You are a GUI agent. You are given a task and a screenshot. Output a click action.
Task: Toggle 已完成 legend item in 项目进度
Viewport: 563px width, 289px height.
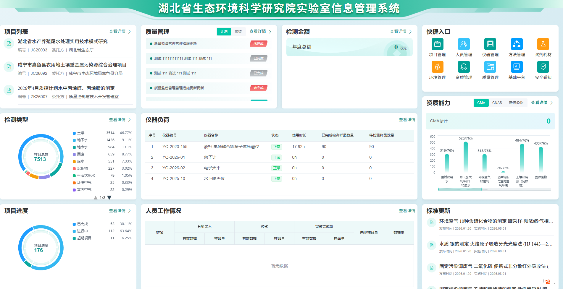[x=80, y=224]
